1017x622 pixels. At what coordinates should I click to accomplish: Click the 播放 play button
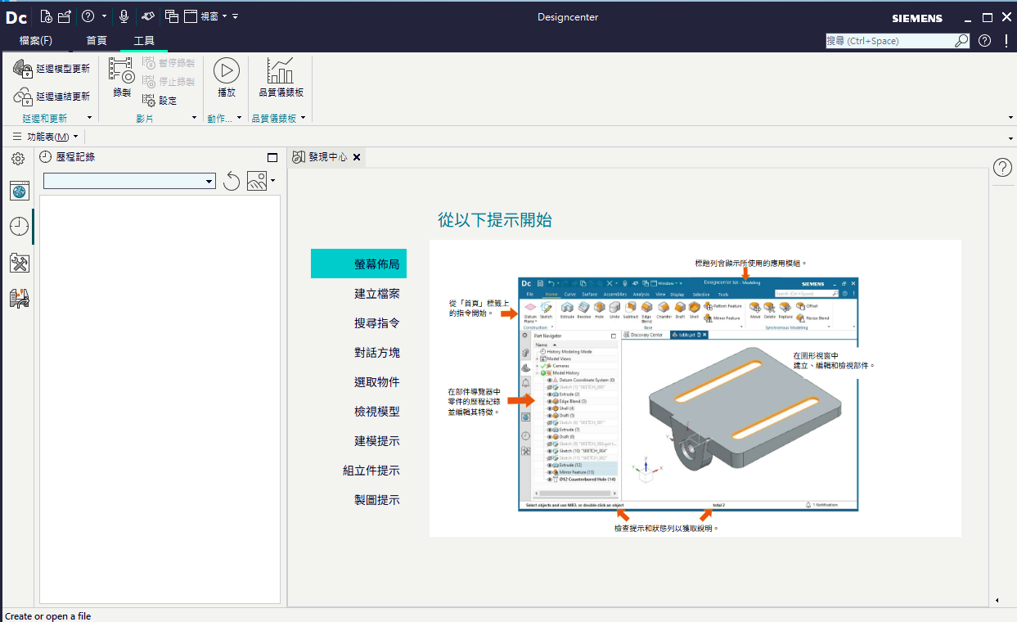(x=227, y=78)
